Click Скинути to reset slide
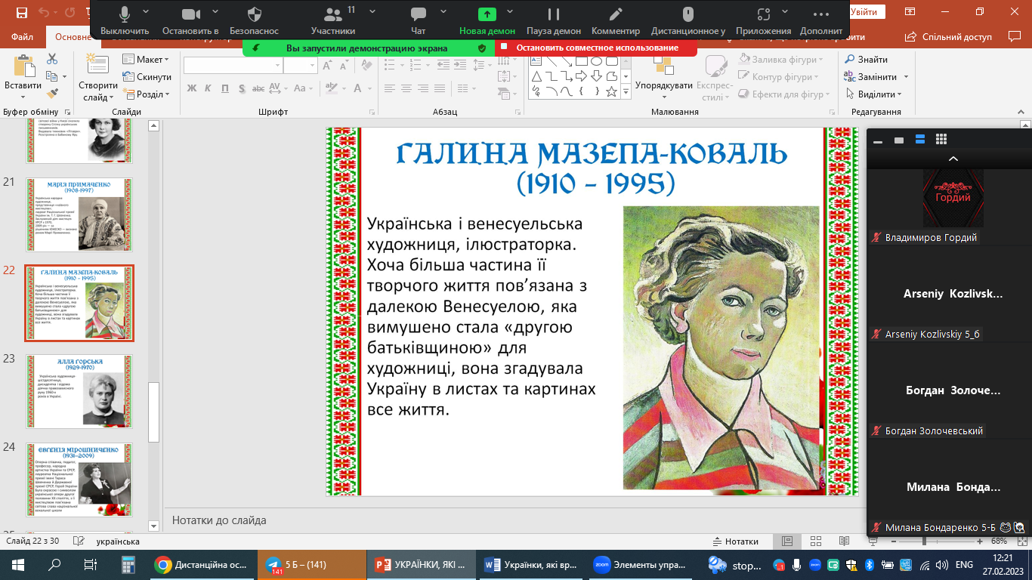 147,77
